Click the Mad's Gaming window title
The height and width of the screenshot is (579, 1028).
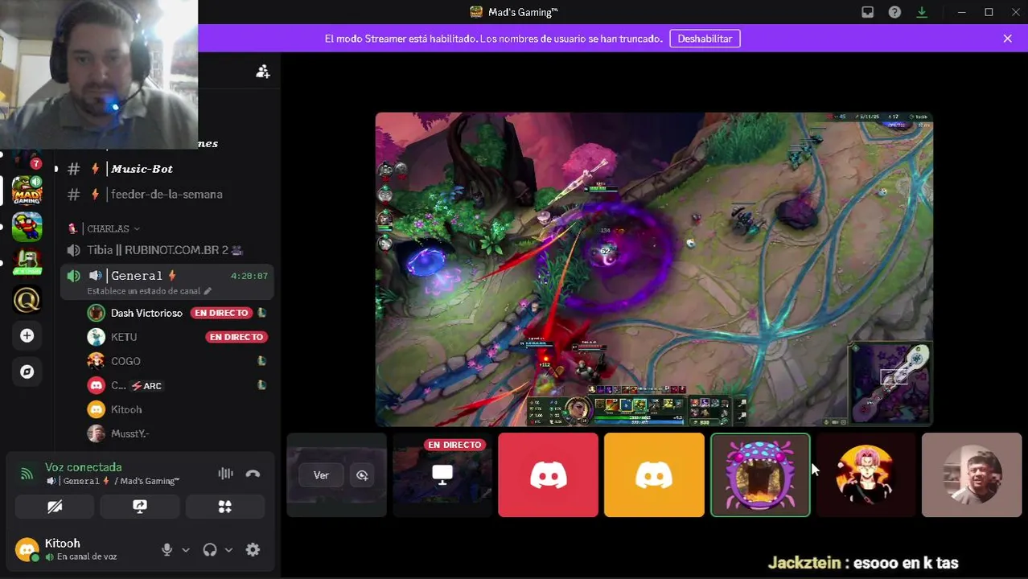click(523, 12)
